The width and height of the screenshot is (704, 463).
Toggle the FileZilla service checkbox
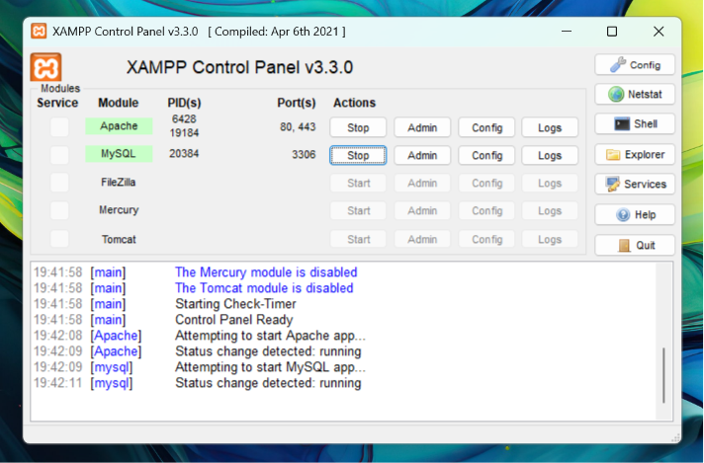[59, 183]
